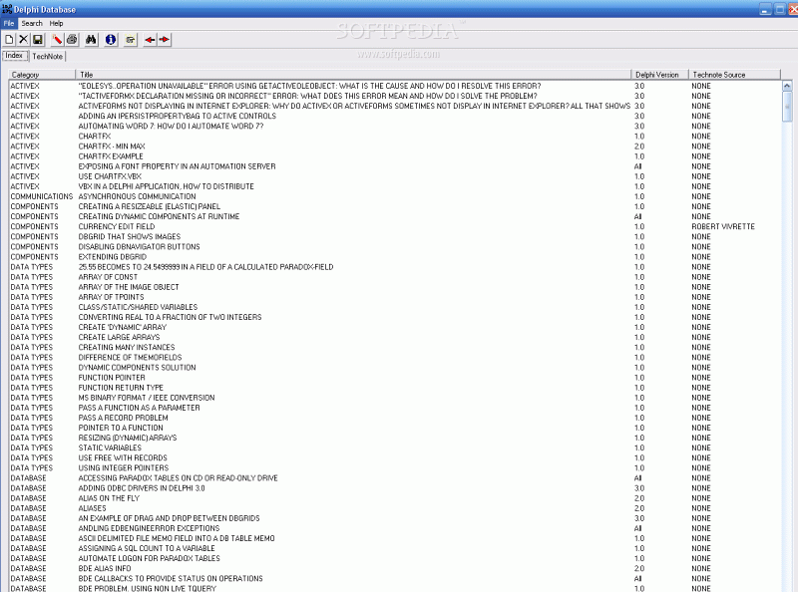Select the 'CURRENCY EDIT FIELD' row
798x592 pixels.
(395, 227)
